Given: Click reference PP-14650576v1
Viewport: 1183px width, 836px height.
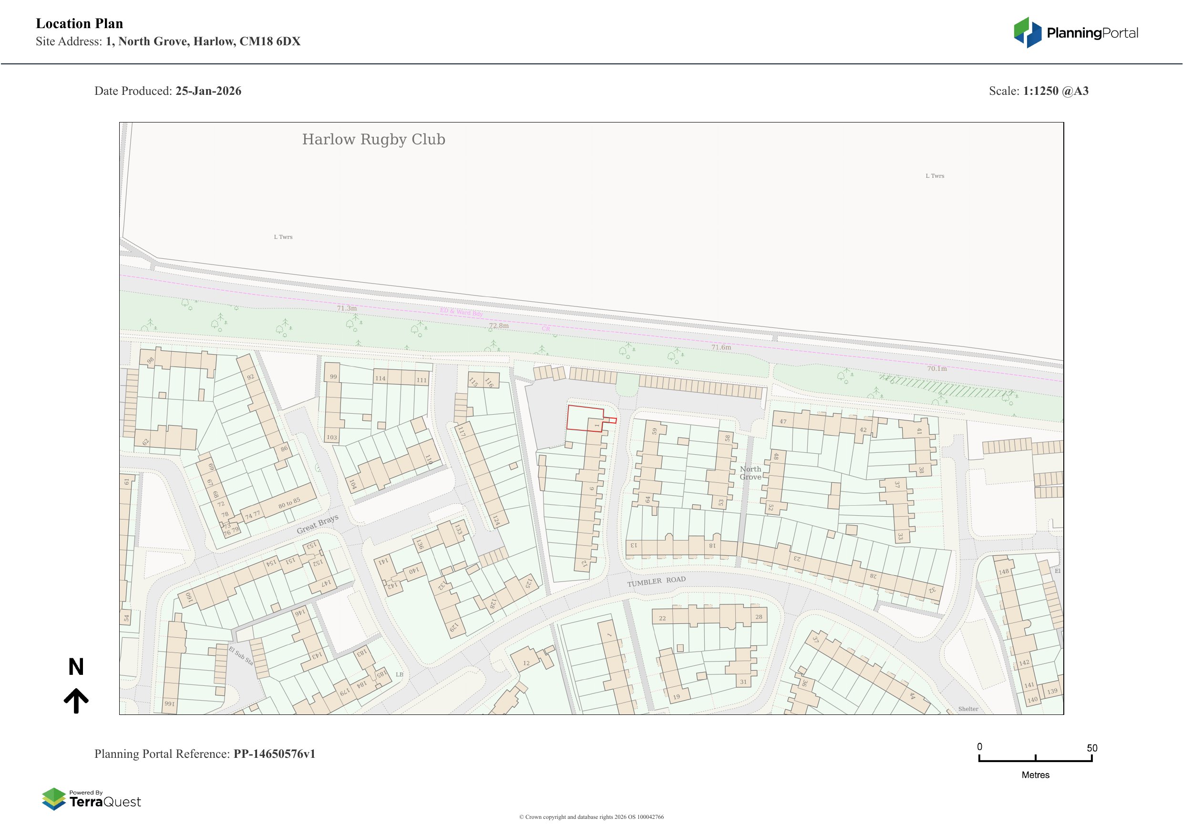Looking at the screenshot, I should tap(274, 754).
